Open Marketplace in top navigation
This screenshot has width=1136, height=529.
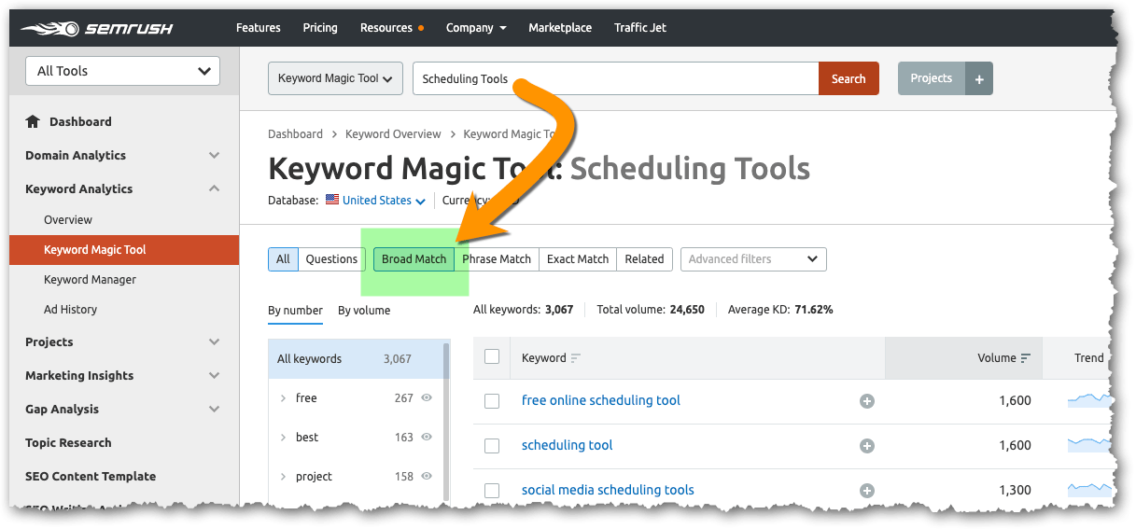(x=560, y=28)
